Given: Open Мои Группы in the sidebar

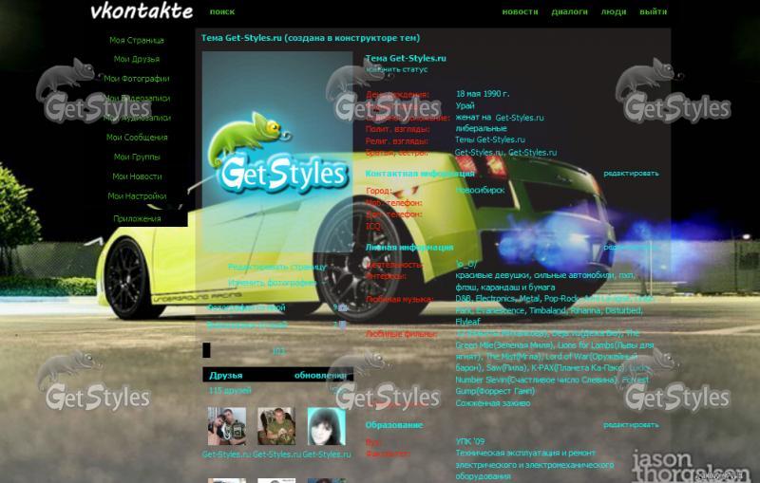Looking at the screenshot, I should (x=137, y=157).
